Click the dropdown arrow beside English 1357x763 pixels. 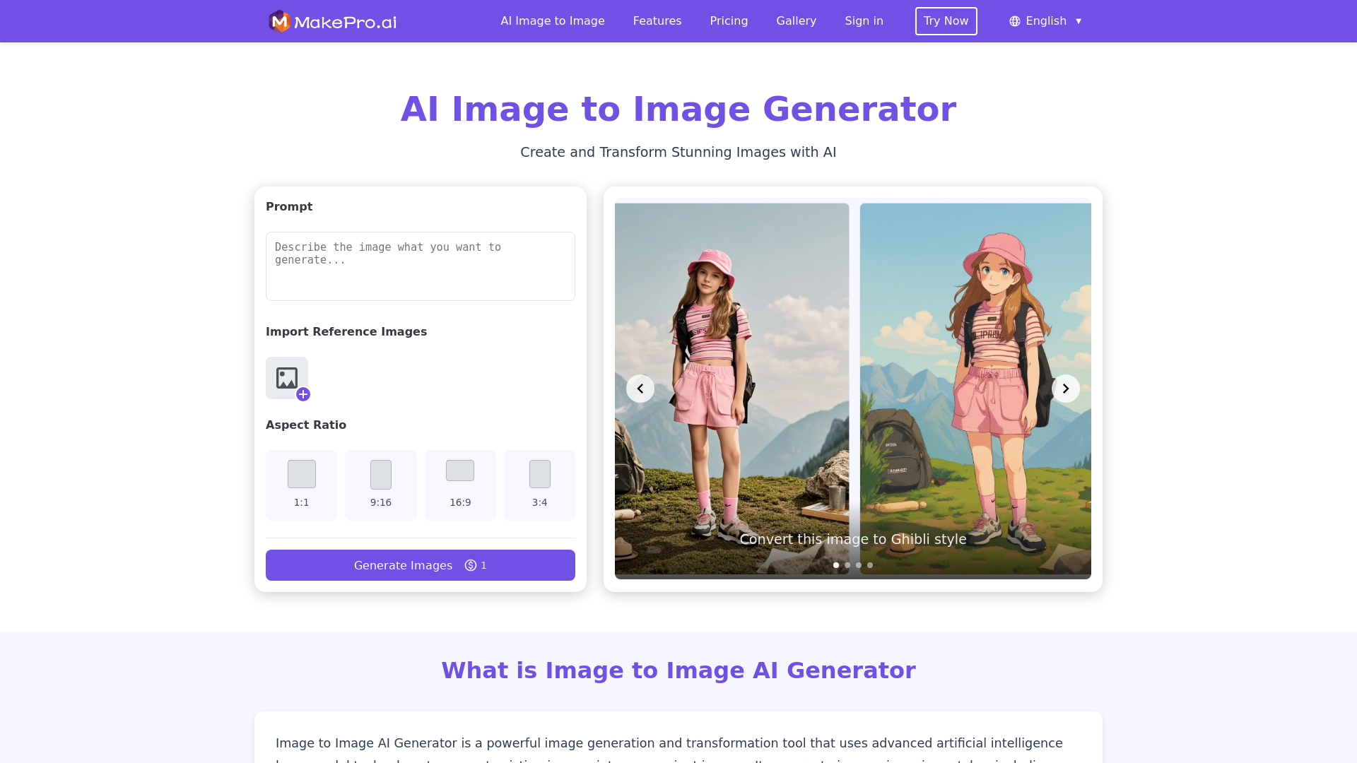coord(1079,21)
